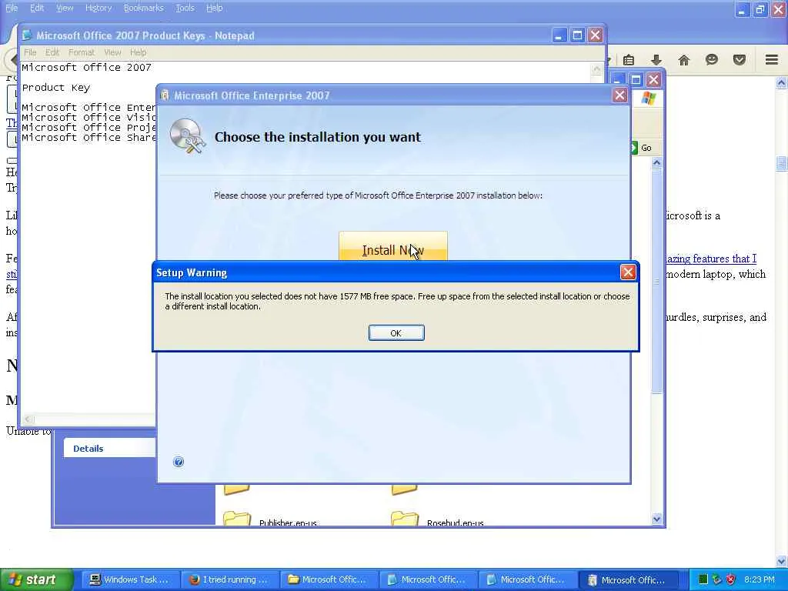788x591 pixels.
Task: Open the Rosebud.en-us folder
Action: (x=437, y=519)
